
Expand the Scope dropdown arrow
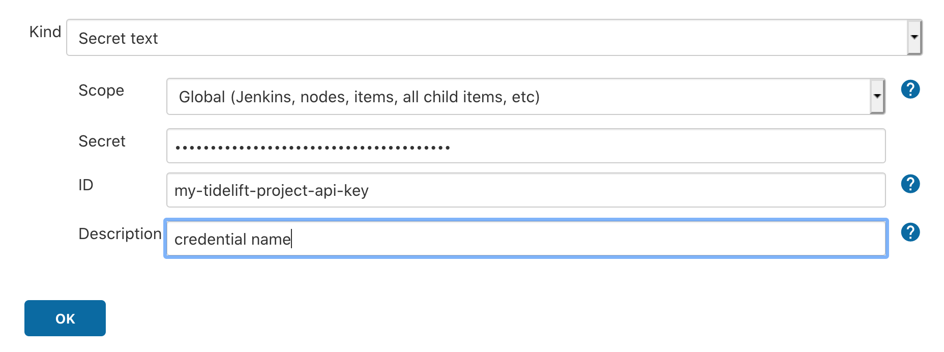(x=877, y=96)
